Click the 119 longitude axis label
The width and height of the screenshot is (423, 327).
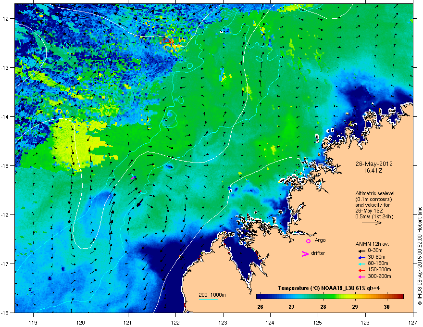click(x=33, y=322)
